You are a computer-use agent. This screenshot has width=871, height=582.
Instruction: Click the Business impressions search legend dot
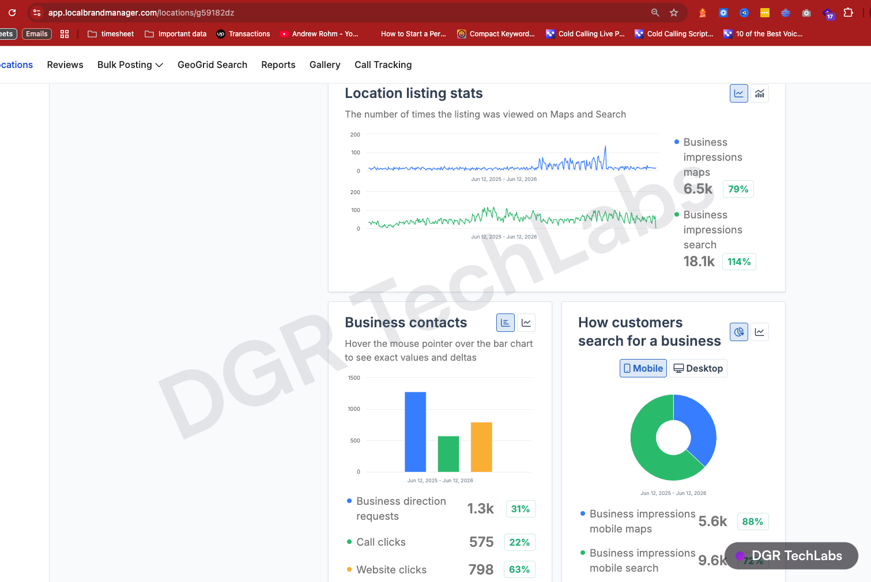pos(677,214)
